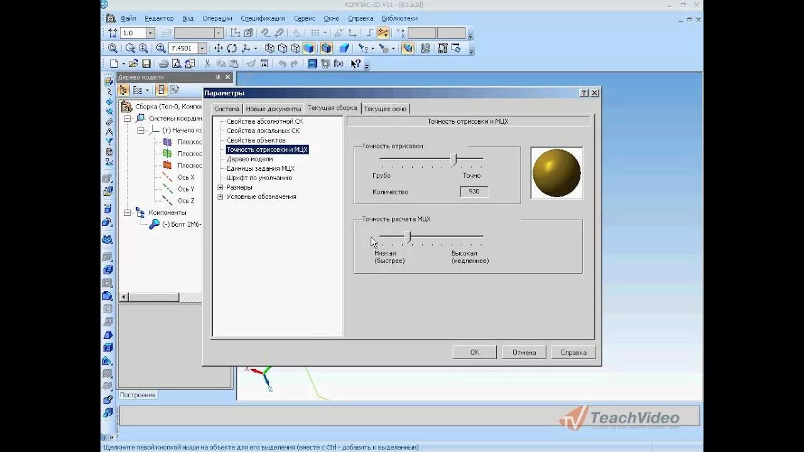Click the New document icon
This screenshot has width=804, height=452.
coord(114,63)
